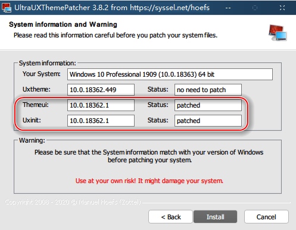
Task: Click the Uxinit version field
Action: [x=101, y=121]
